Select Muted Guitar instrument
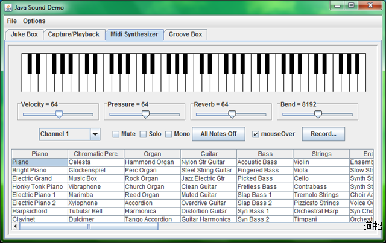This screenshot has height=243, width=386. click(209, 195)
